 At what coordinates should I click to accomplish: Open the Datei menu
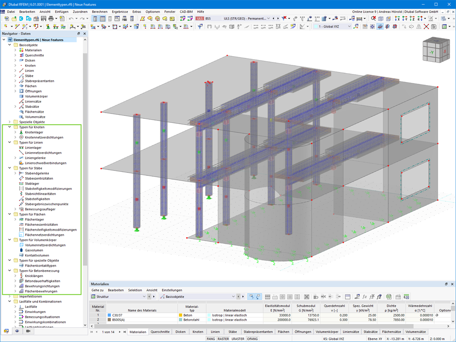(11, 12)
